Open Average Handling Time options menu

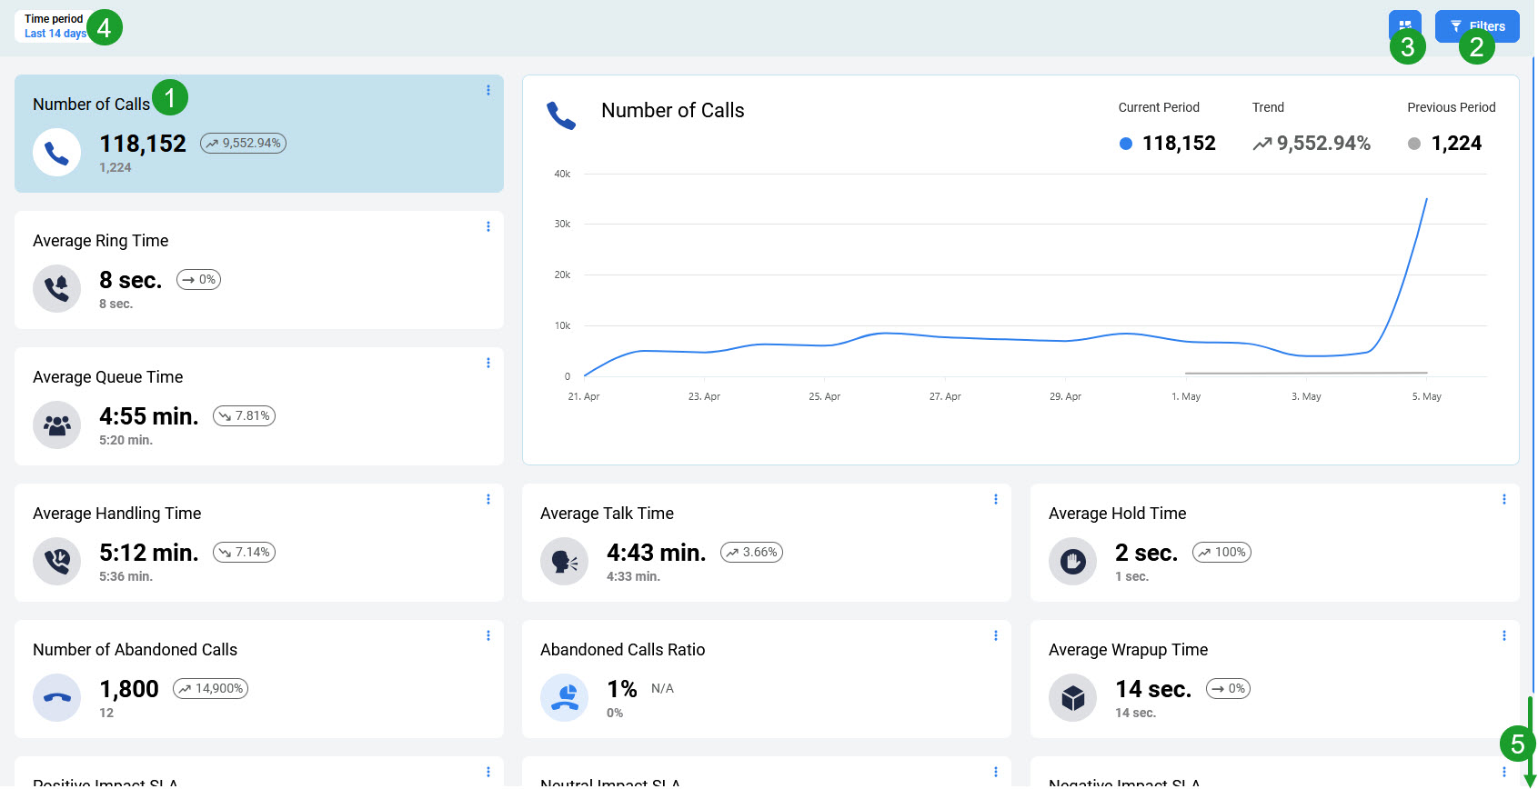click(488, 499)
